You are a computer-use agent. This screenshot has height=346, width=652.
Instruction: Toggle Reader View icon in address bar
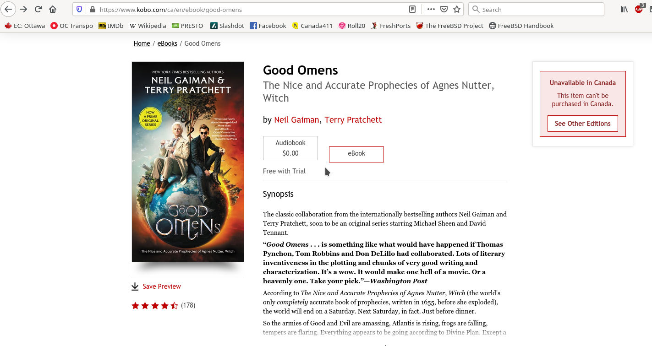click(x=412, y=9)
